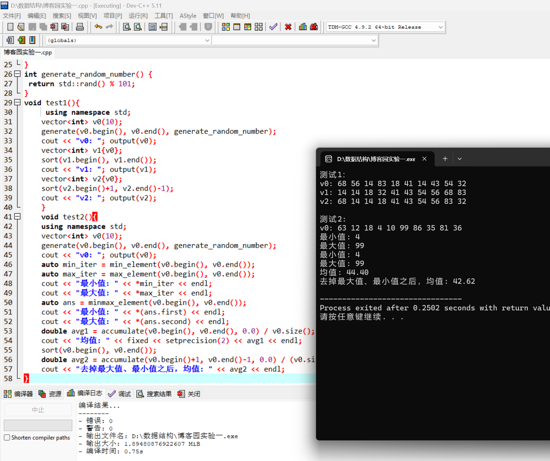Click the Goto Function toolbar icon
This screenshot has width=550, height=461.
tap(152, 27)
